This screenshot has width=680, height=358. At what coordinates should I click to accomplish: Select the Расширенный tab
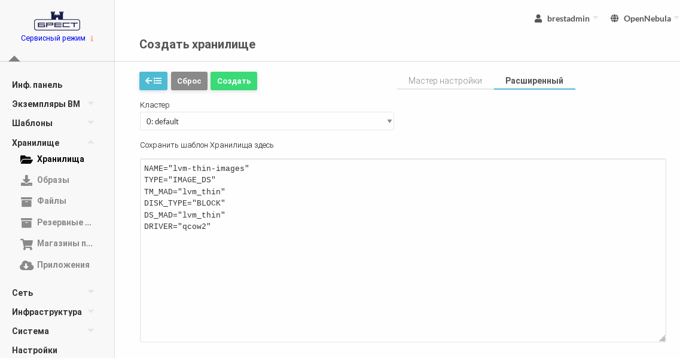pos(534,81)
